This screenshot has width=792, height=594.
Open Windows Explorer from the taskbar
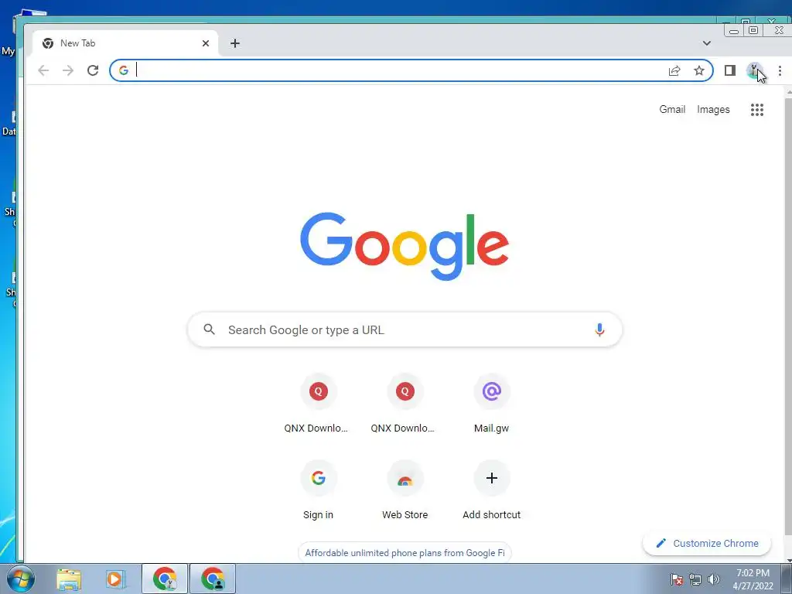(x=69, y=579)
